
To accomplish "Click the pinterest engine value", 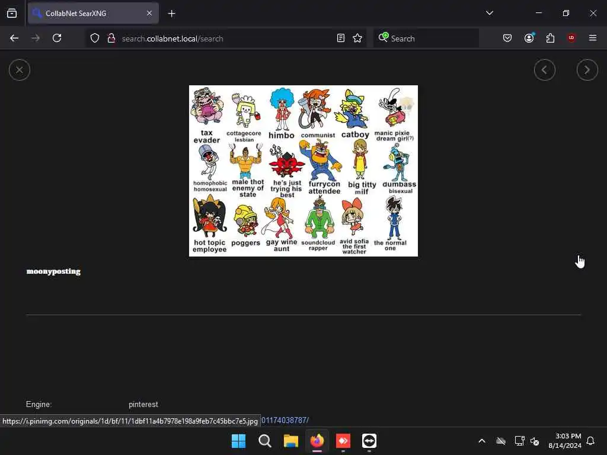I will (143, 404).
